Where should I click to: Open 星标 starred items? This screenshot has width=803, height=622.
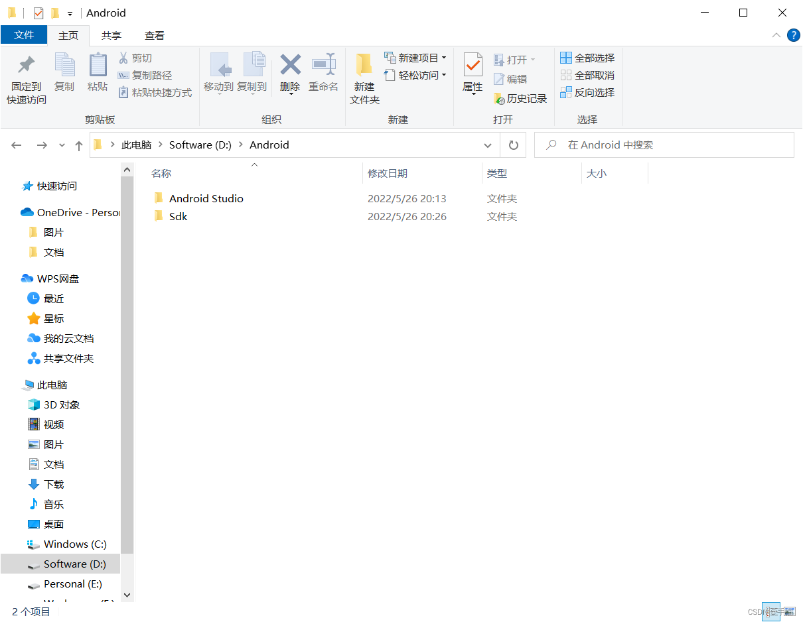[54, 319]
